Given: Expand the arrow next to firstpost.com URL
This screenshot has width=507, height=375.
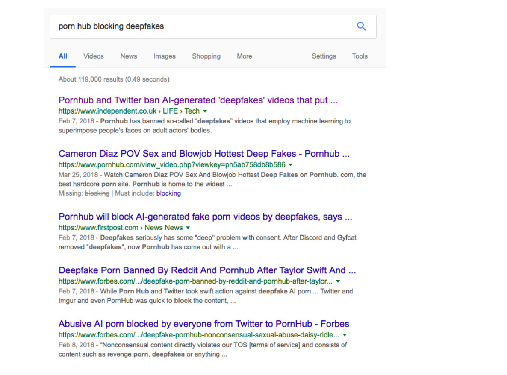Looking at the screenshot, I should 188,228.
